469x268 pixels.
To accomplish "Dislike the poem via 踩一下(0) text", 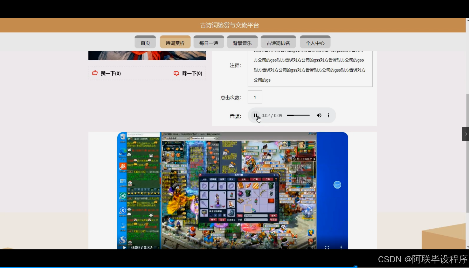I will point(192,73).
